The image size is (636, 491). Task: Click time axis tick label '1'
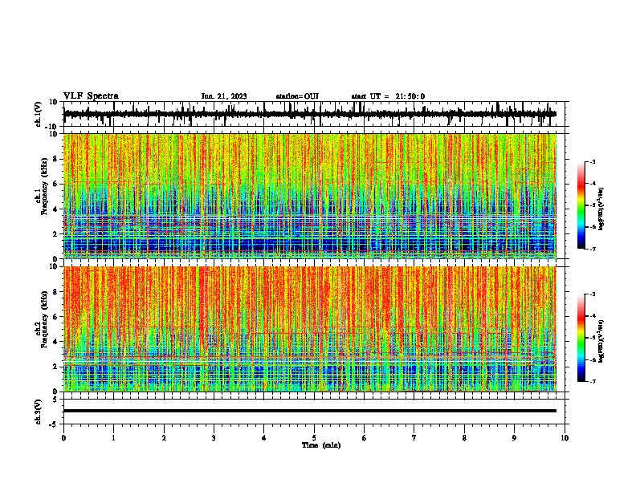(113, 438)
